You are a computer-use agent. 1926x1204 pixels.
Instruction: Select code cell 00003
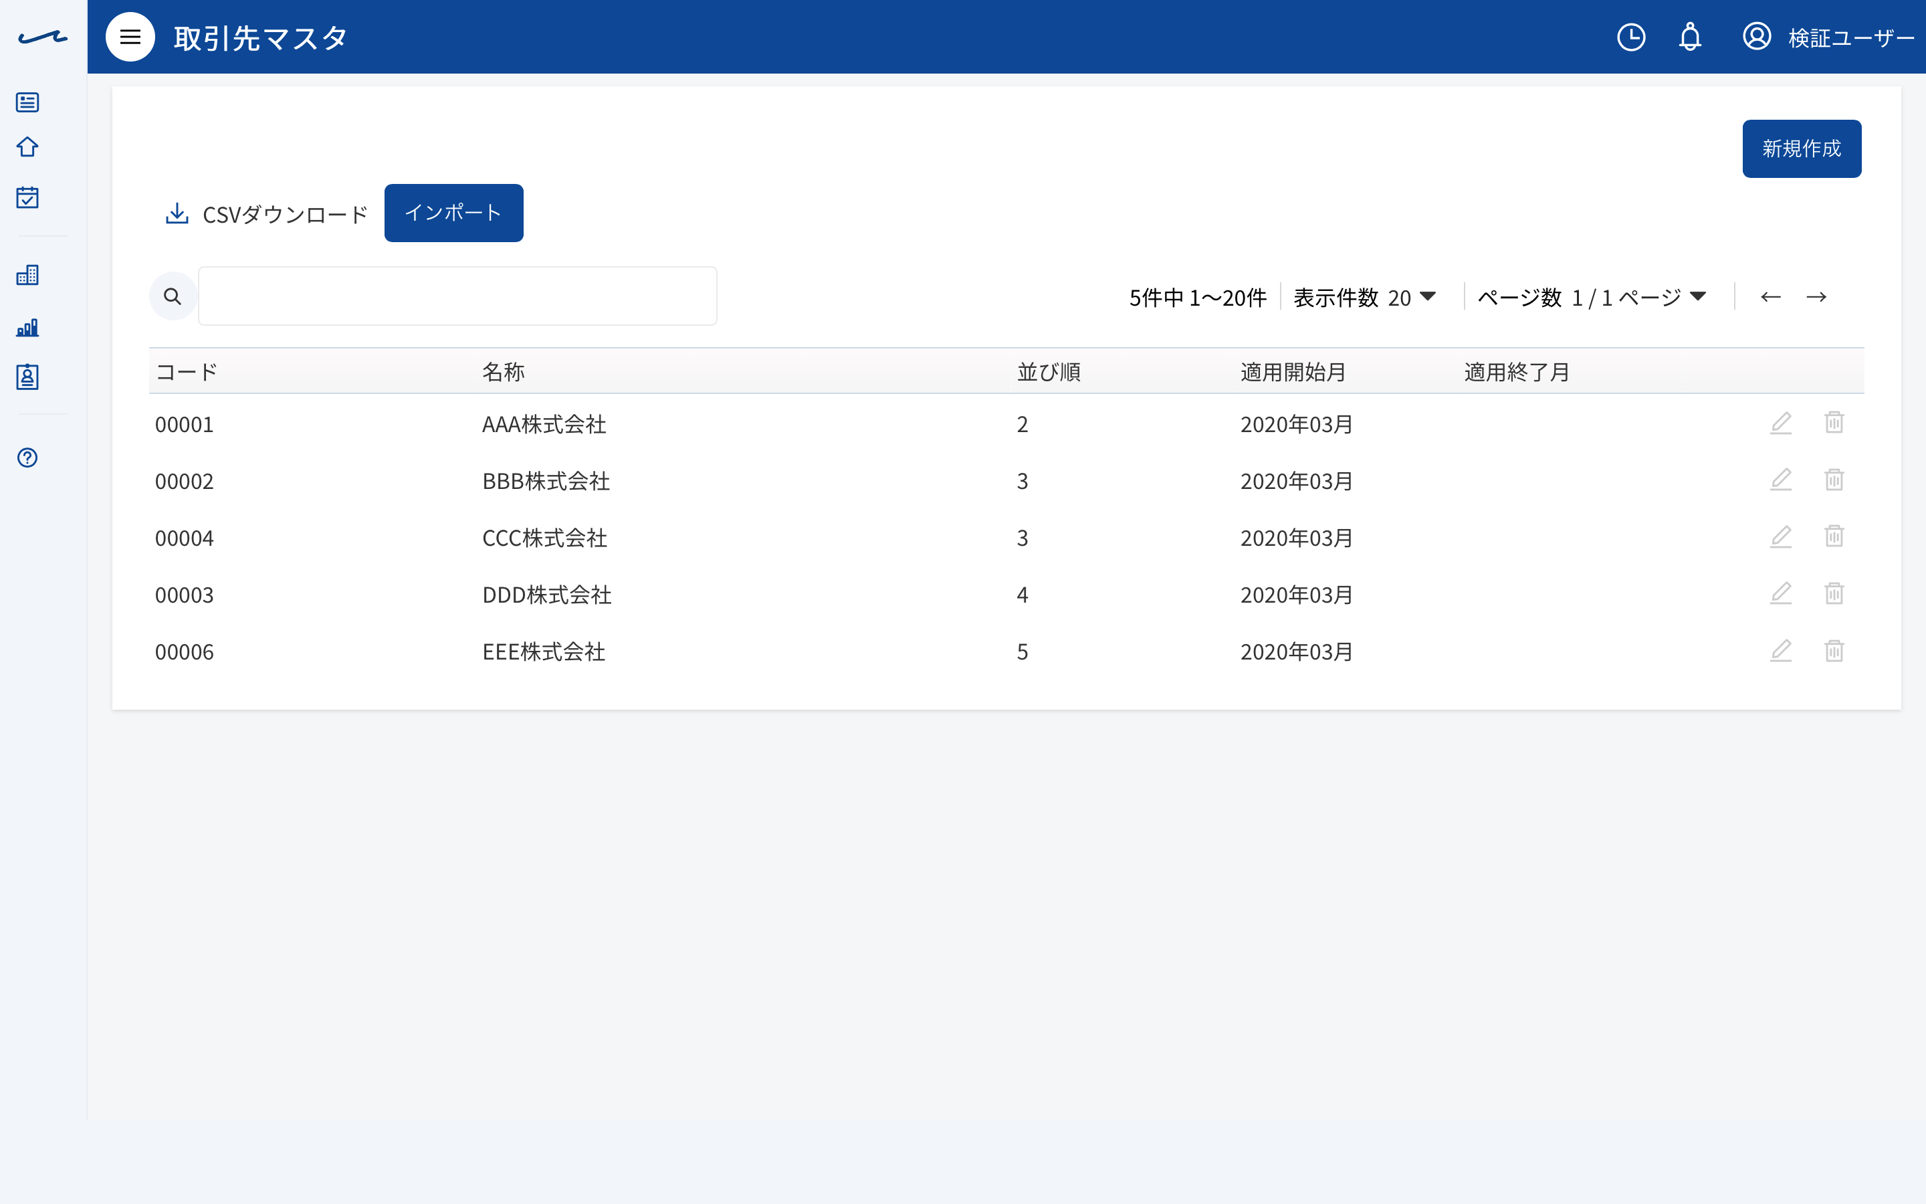[185, 595]
